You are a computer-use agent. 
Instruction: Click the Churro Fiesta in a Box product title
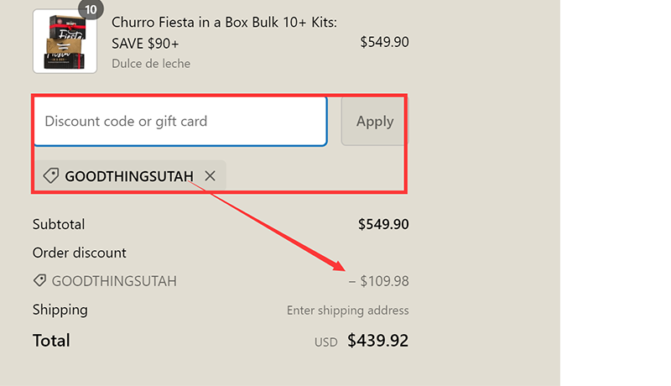224,33
